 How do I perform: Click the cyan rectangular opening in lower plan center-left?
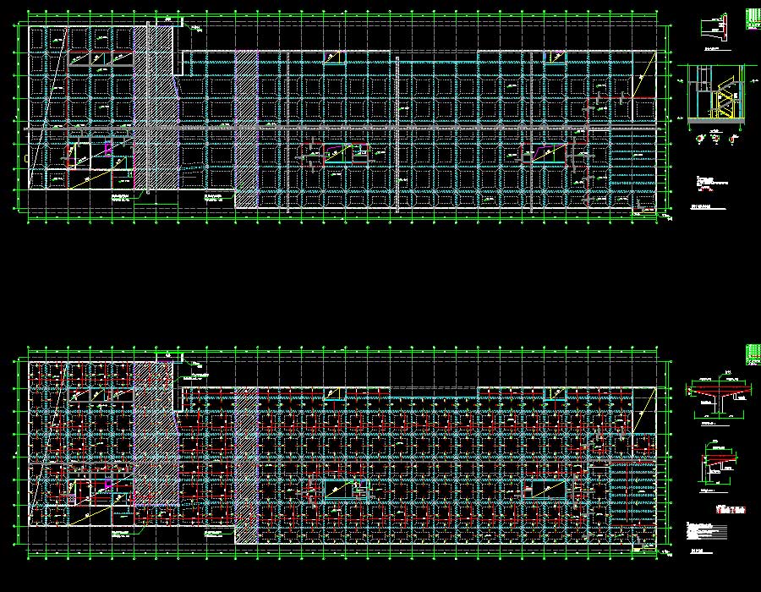click(338, 487)
